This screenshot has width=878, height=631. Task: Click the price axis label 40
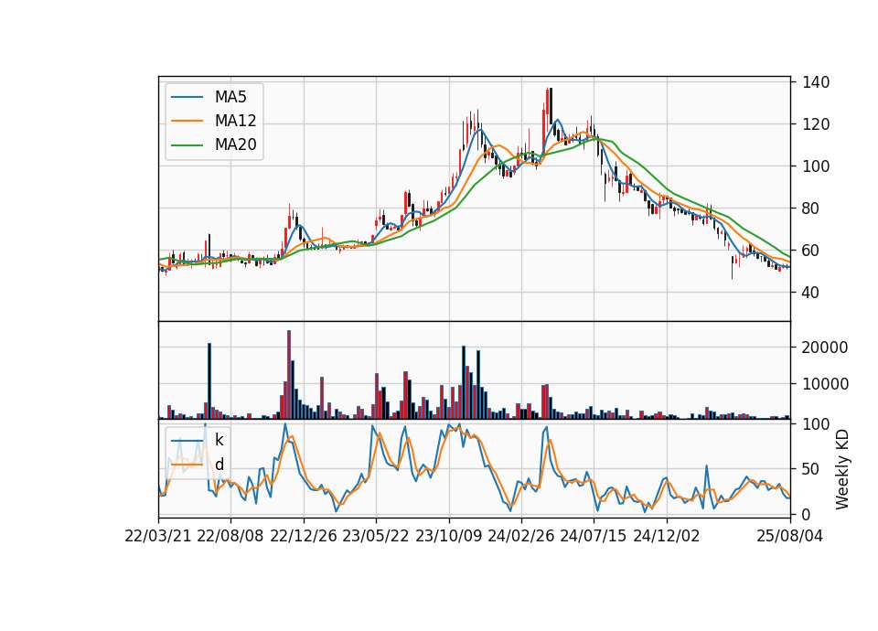click(x=811, y=293)
